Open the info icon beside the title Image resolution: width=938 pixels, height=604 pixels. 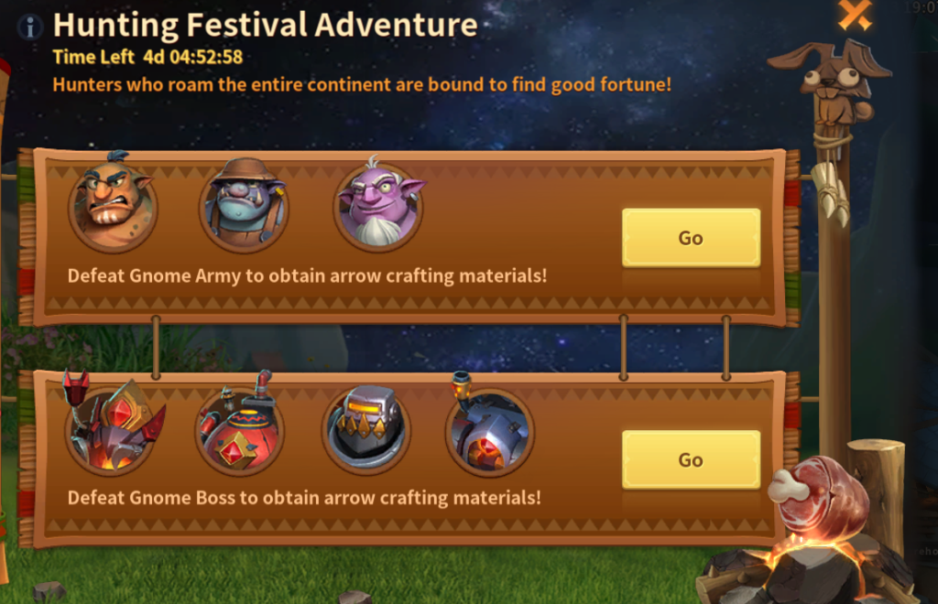30,27
